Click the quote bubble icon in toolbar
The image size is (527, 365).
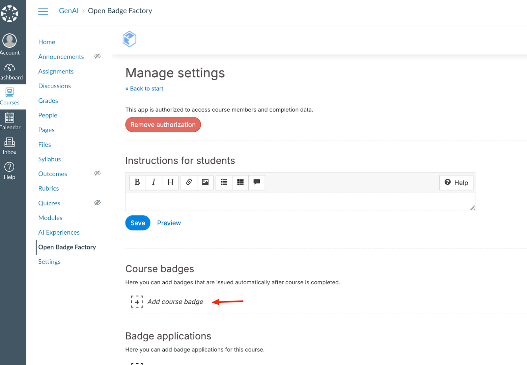click(x=257, y=182)
